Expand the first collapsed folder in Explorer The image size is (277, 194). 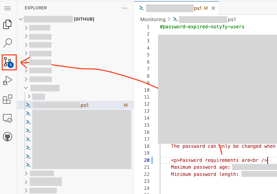pos(27,28)
